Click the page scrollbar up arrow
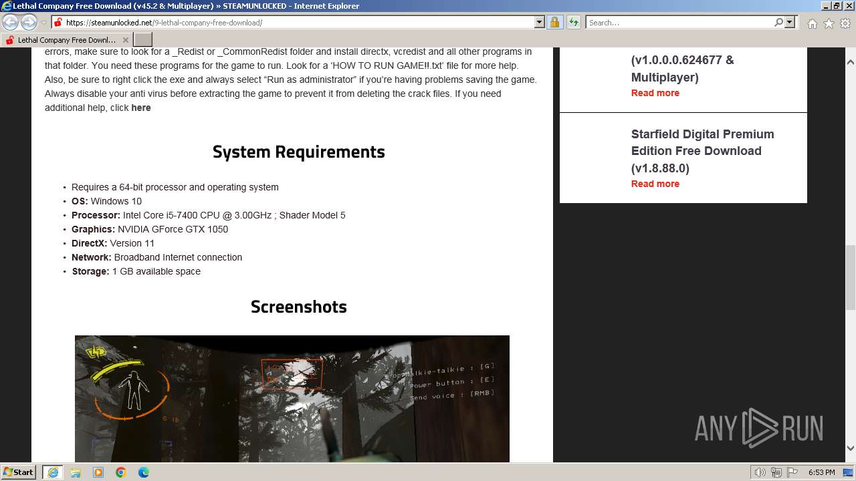Image resolution: width=856 pixels, height=481 pixels. pyautogui.click(x=851, y=62)
